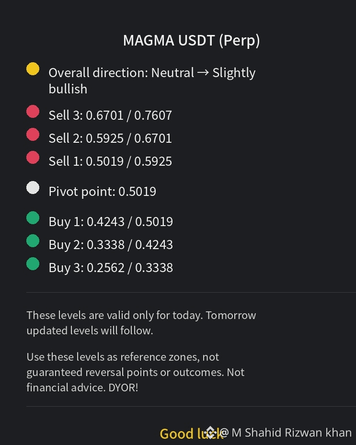Viewport: 356px width, 445px height.
Task: Select the Sell 2: 0.5925 / 0.6701 line
Action: [x=110, y=138]
